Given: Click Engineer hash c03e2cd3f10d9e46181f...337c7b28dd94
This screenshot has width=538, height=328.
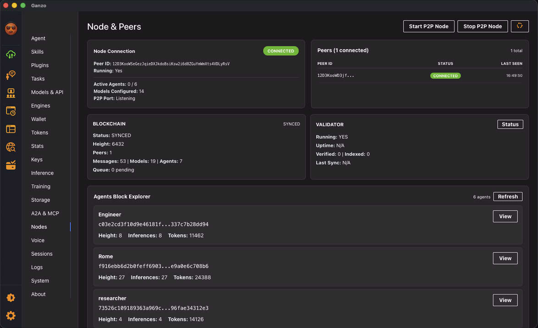Looking at the screenshot, I should [153, 224].
